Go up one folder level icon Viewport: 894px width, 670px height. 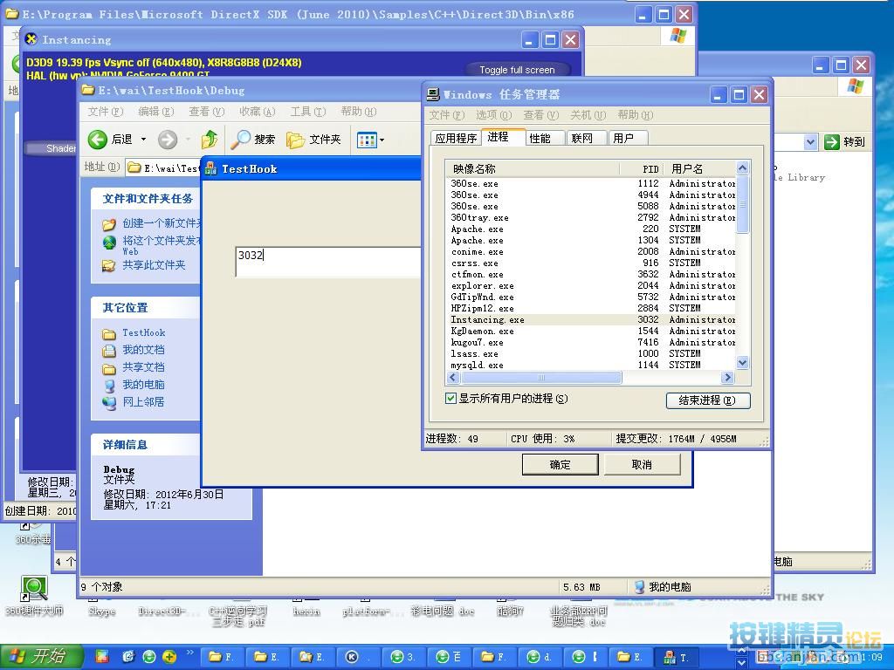(x=210, y=139)
